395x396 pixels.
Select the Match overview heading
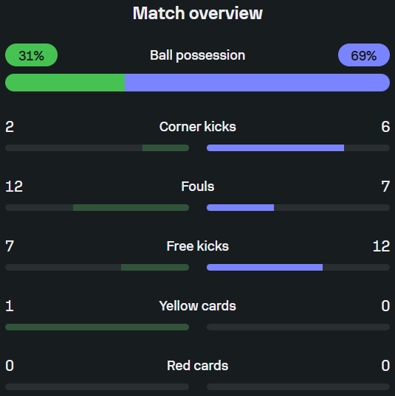pyautogui.click(x=198, y=13)
